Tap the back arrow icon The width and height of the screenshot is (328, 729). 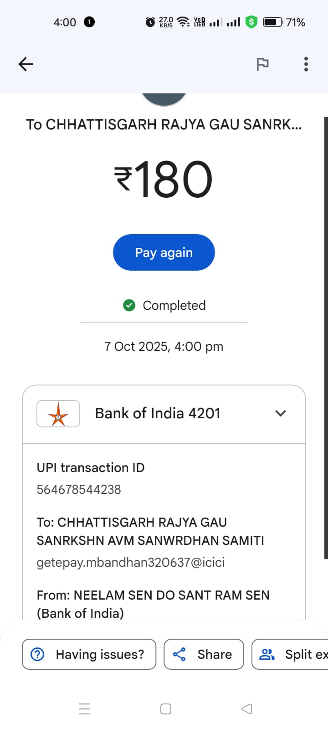coord(26,64)
